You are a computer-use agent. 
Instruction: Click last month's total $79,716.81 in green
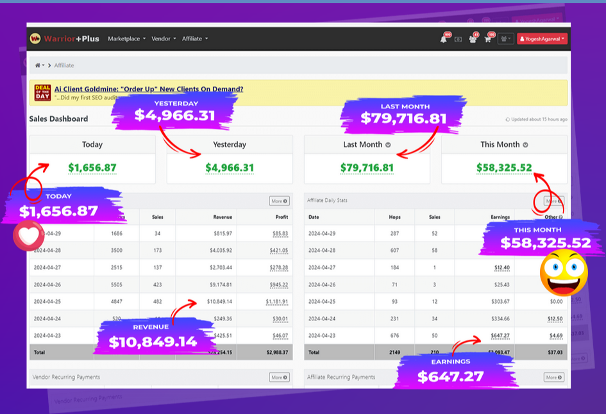click(367, 168)
